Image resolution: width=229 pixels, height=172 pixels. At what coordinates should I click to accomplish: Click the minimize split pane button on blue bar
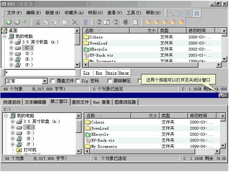(x=221, y=95)
